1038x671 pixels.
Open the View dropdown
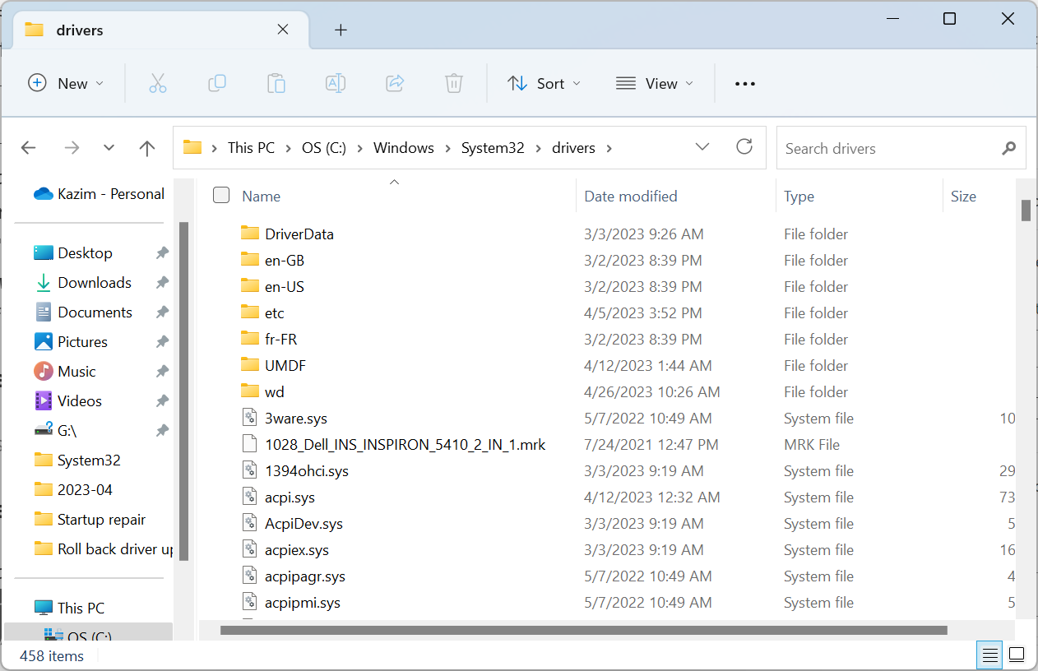[655, 83]
